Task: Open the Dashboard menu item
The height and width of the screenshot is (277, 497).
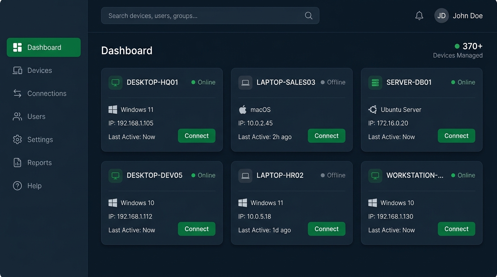Action: coord(44,47)
